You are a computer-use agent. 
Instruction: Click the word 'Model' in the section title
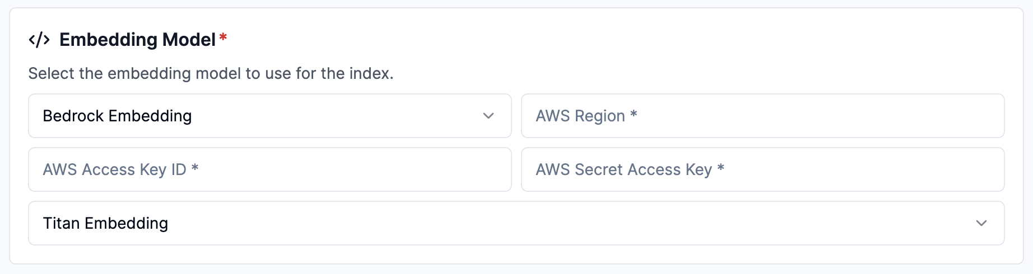coord(188,40)
